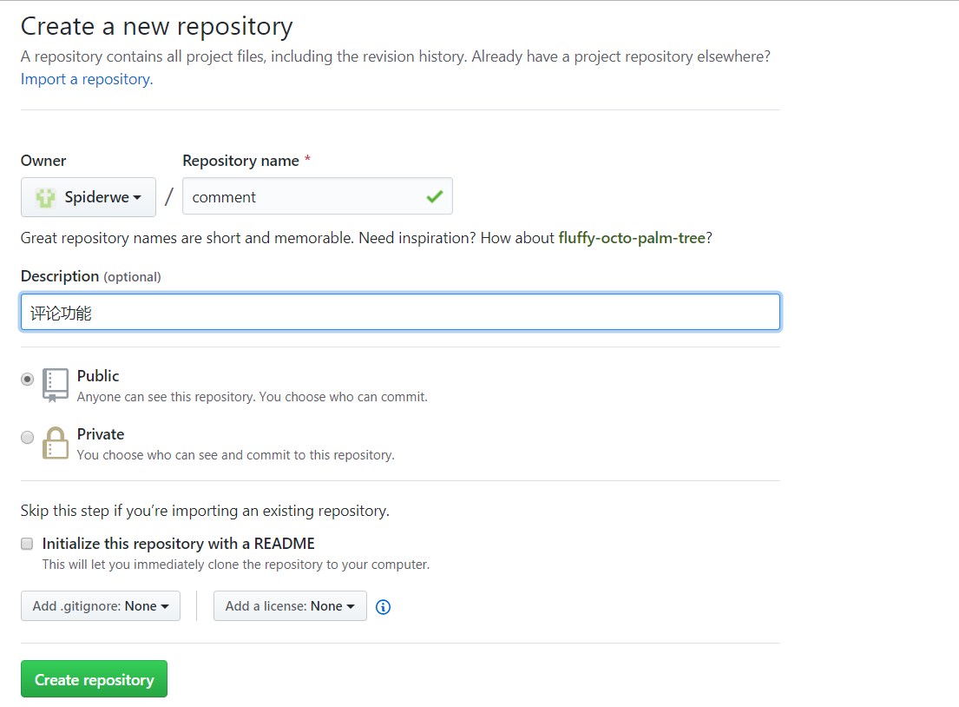
Task: Click 'Anyone can see this repository' text
Action: 252,397
